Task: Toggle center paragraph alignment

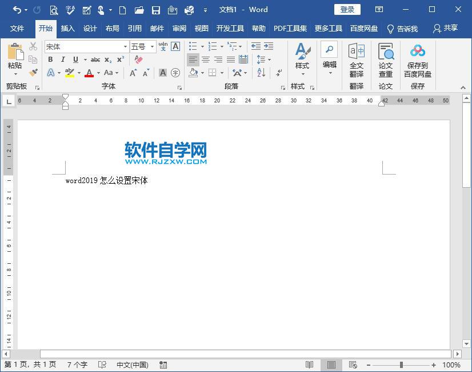Action: coord(206,60)
